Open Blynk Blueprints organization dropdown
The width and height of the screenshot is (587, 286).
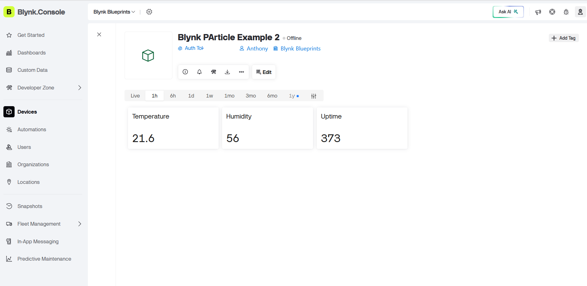[114, 12]
